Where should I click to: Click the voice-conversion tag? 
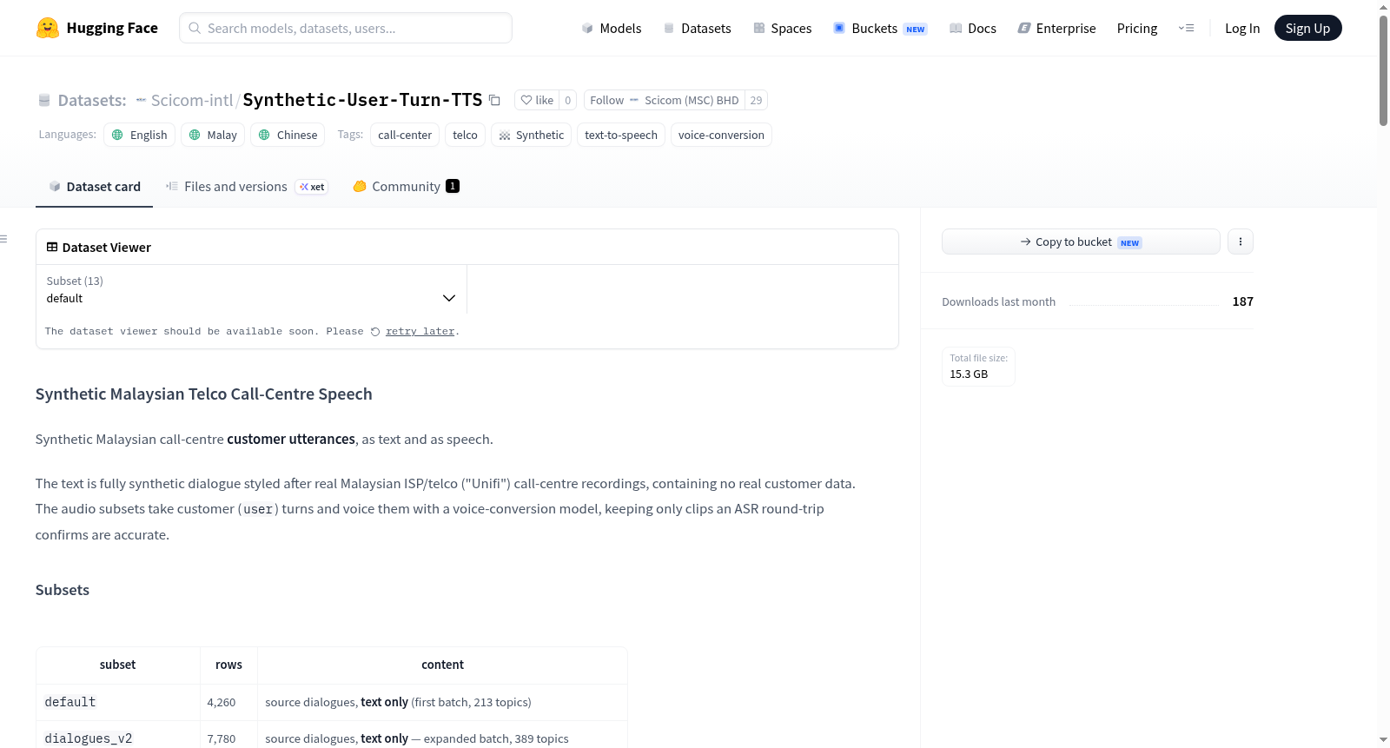[x=721, y=135]
